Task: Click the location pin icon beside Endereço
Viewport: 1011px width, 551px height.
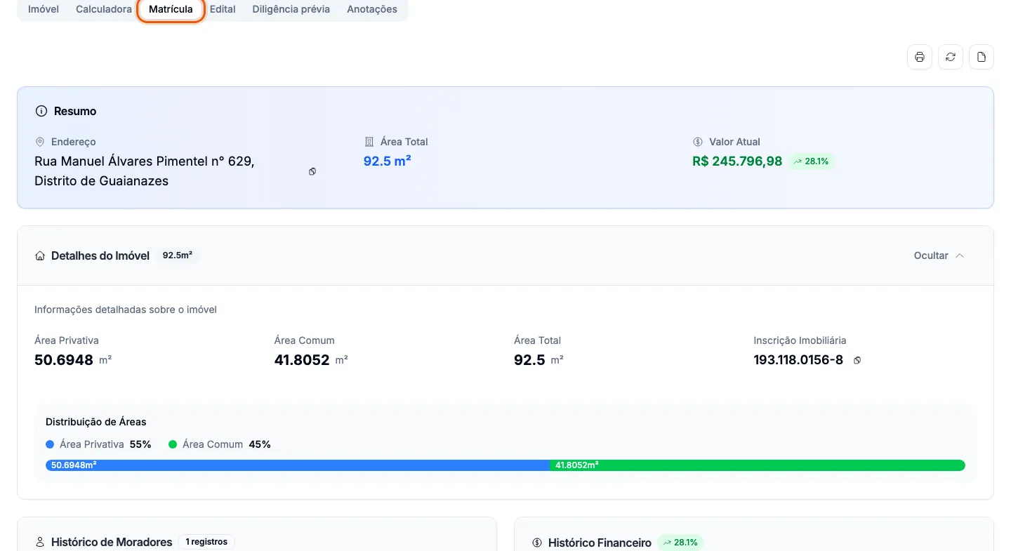Action: pyautogui.click(x=40, y=142)
